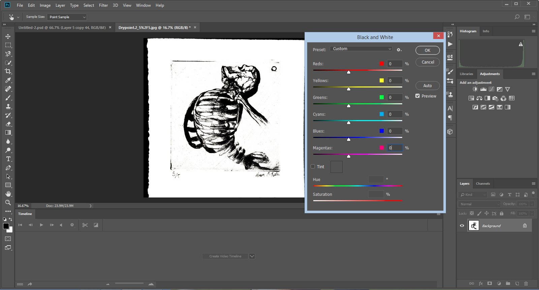539x290 pixels.
Task: Click the Magentas percentage input field
Action: 394,148
